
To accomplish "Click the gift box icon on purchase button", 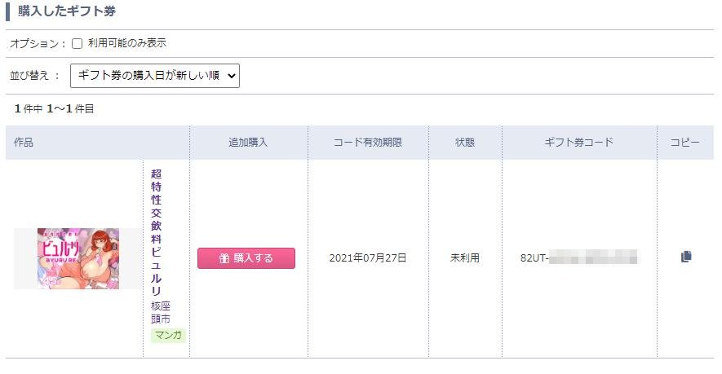I will [224, 258].
